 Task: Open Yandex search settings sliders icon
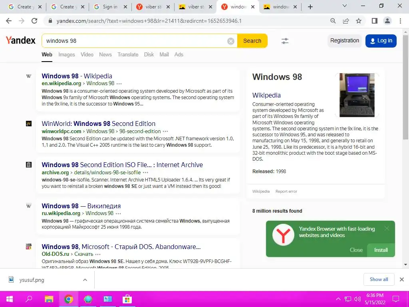[285, 41]
